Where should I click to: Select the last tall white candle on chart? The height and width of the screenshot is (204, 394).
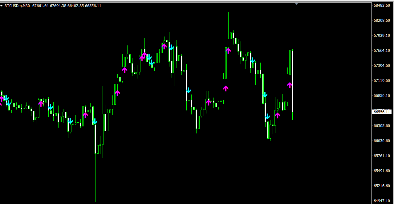[292, 81]
